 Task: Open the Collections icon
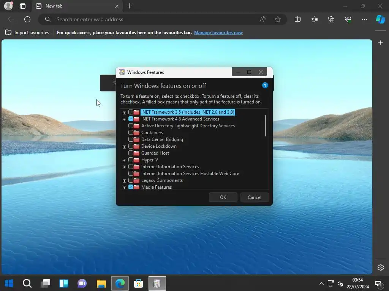click(x=331, y=19)
